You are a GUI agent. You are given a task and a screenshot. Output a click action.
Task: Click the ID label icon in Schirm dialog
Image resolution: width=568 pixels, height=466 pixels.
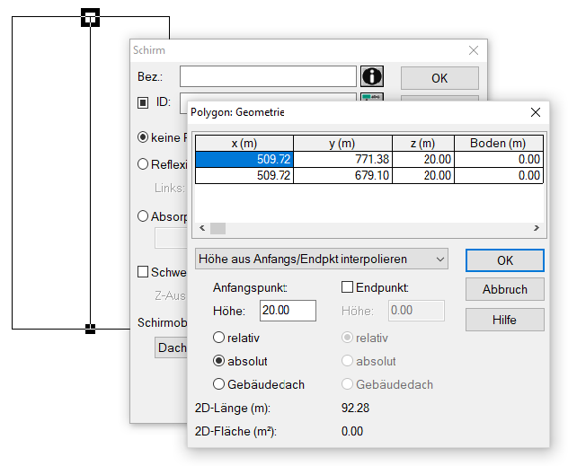[372, 97]
